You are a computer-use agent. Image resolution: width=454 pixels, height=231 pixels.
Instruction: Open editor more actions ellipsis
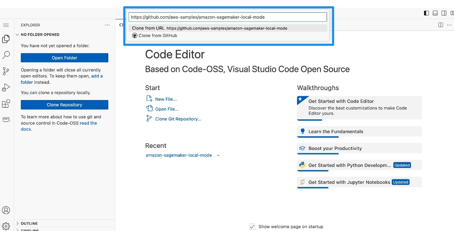click(449, 25)
